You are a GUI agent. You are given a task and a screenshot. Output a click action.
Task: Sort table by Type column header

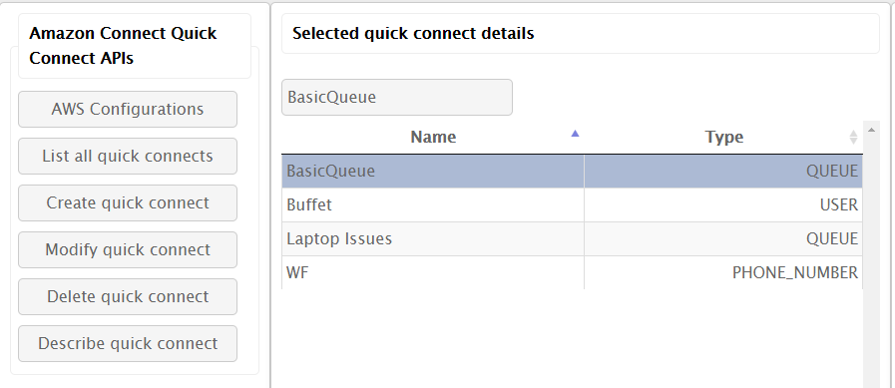723,137
